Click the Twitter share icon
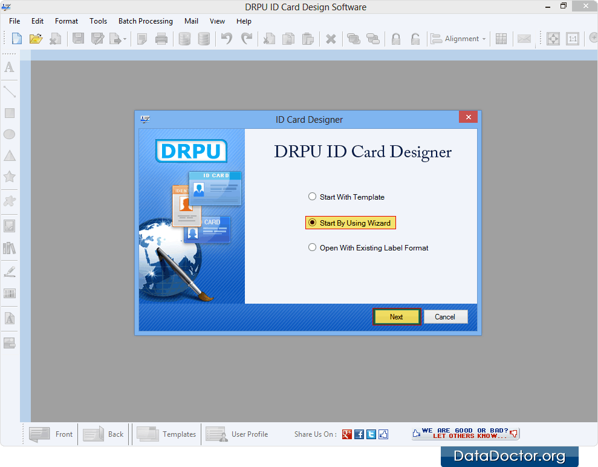 [x=371, y=434]
